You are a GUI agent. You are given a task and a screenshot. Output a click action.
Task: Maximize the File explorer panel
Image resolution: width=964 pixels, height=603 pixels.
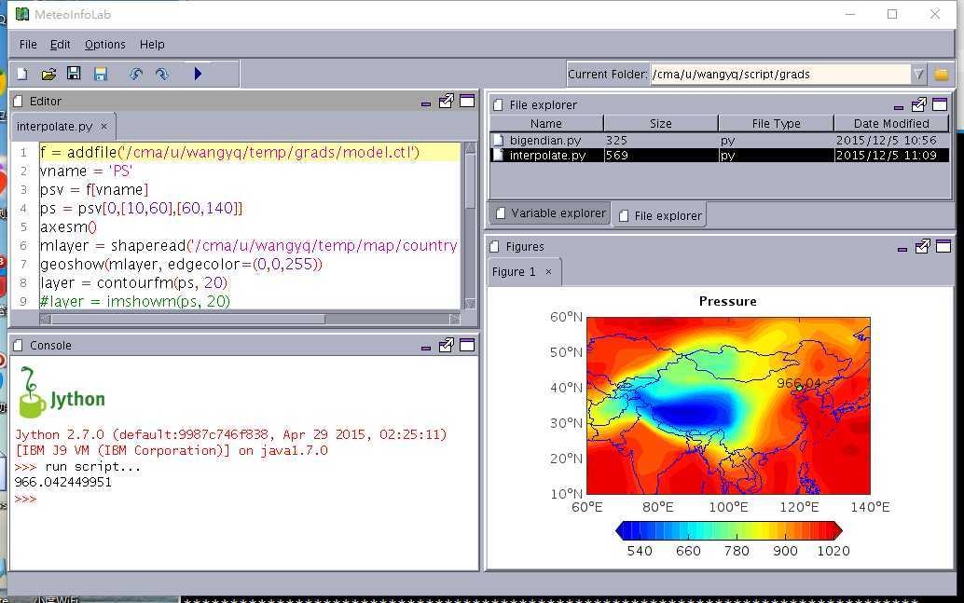[940, 104]
